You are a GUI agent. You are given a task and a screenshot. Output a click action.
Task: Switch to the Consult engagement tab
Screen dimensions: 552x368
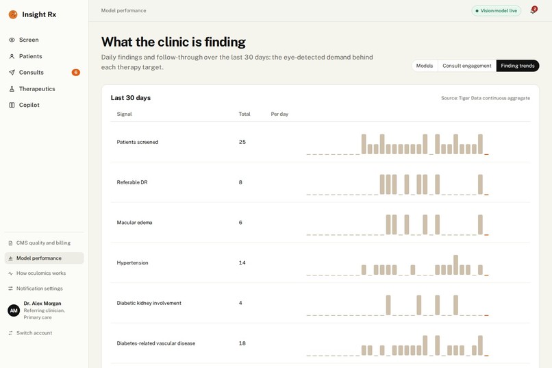point(467,66)
